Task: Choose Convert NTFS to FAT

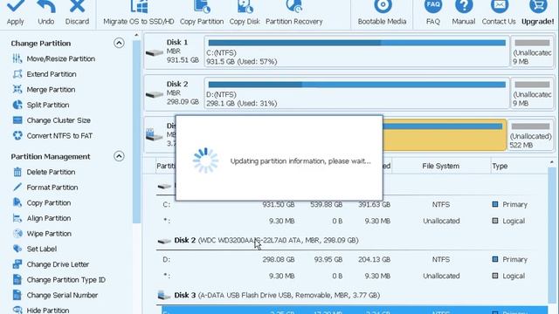Action: pyautogui.click(x=52, y=136)
